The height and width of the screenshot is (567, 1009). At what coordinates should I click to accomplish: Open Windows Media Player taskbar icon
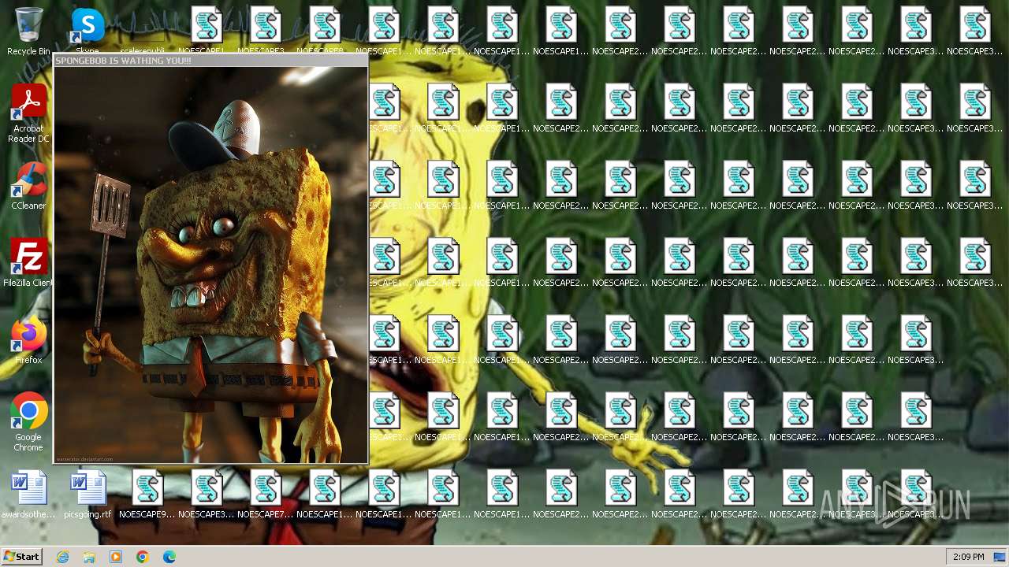click(x=116, y=557)
